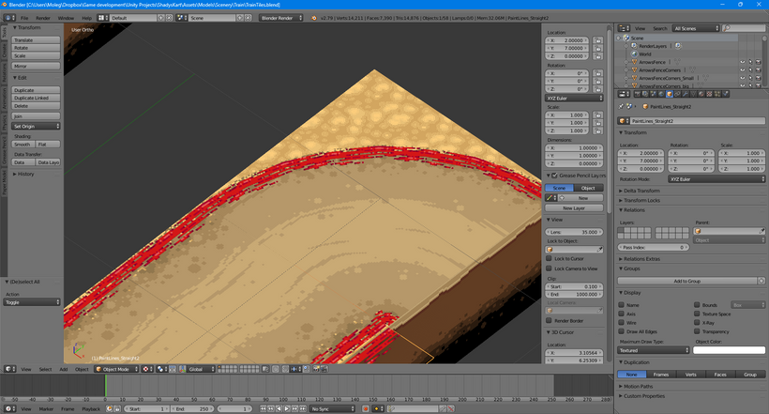Click the play animation button
The width and height of the screenshot is (769, 414).
tap(287, 408)
